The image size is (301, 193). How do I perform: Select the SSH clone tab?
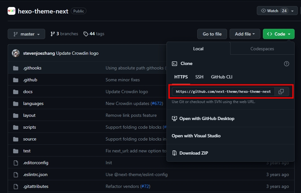199,77
